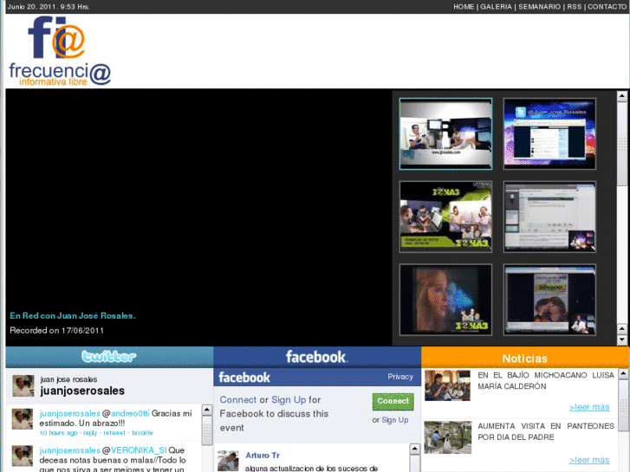630x472 pixels.
Task: Click the En Red con Juan José Rosales title
Action: [73, 316]
